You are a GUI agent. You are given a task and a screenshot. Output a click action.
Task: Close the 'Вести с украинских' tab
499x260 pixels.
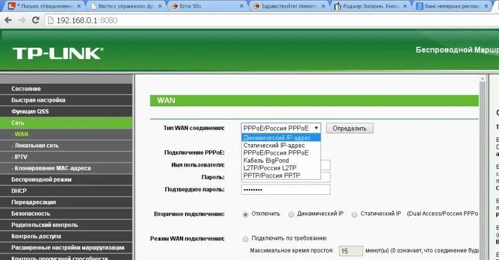[160, 6]
